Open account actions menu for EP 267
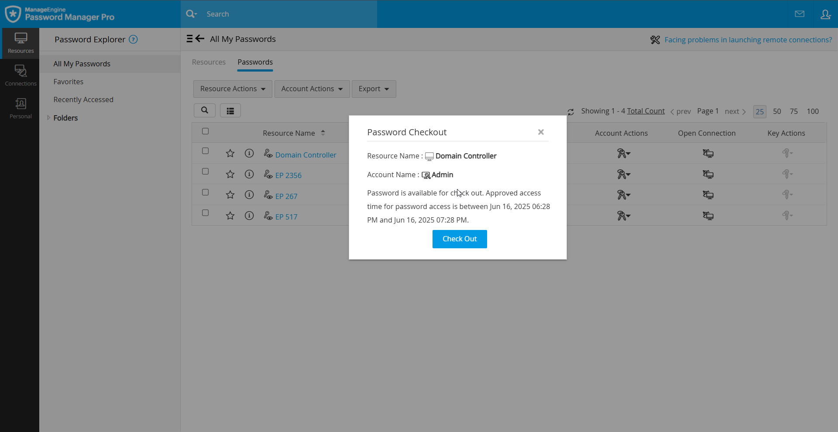This screenshot has width=838, height=432. 624,195
